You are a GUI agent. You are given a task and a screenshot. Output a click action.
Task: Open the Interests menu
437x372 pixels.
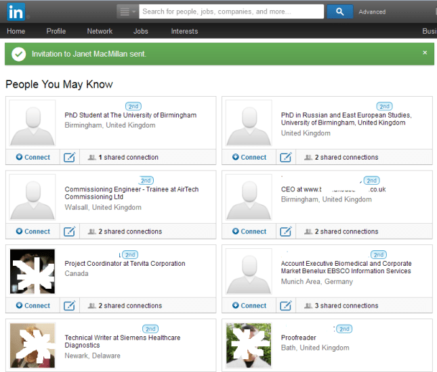point(184,31)
